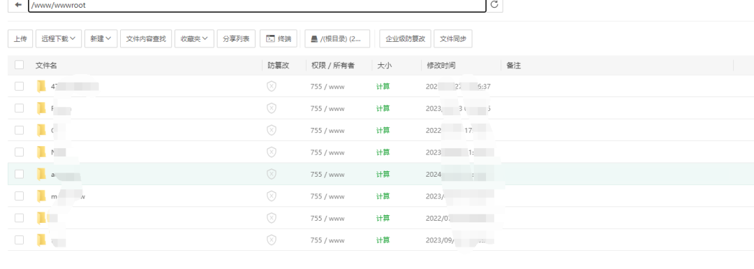Open the folder icon of the N row
The image size is (754, 269).
click(x=42, y=152)
